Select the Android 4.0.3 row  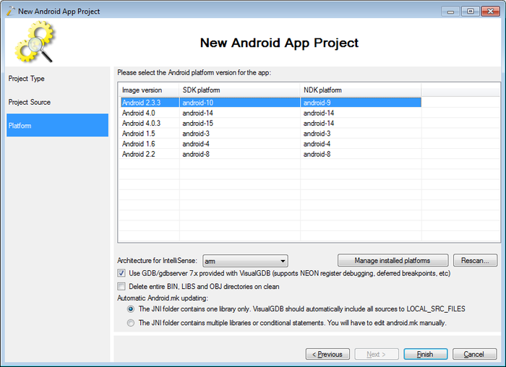(x=271, y=124)
